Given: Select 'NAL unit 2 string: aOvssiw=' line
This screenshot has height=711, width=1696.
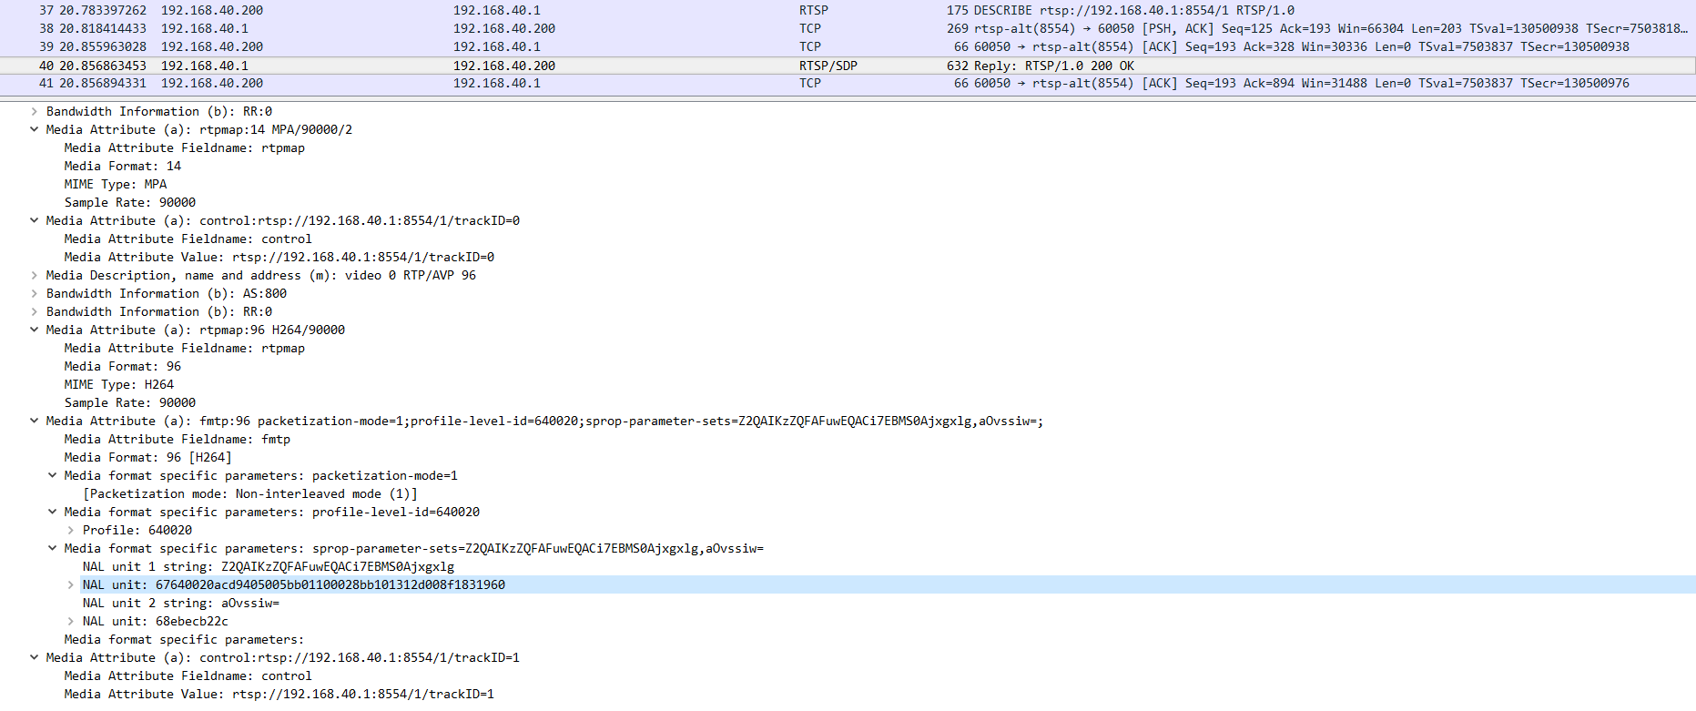Looking at the screenshot, I should pos(181,603).
